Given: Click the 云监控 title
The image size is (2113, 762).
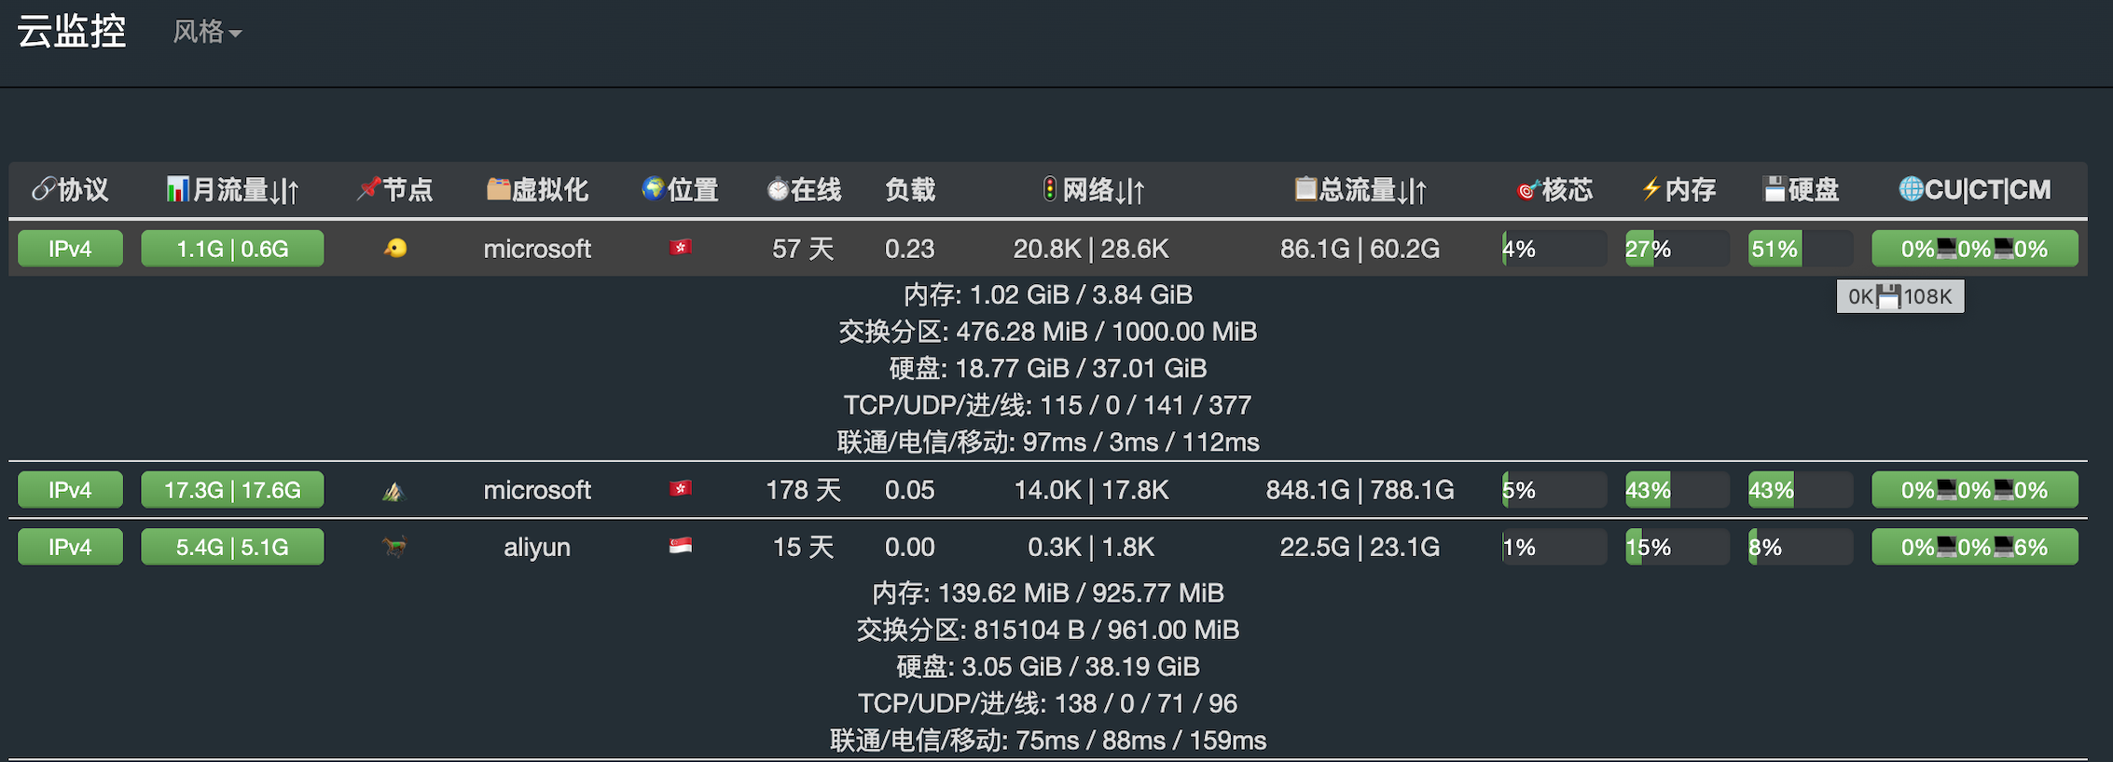Looking at the screenshot, I should (x=70, y=31).
